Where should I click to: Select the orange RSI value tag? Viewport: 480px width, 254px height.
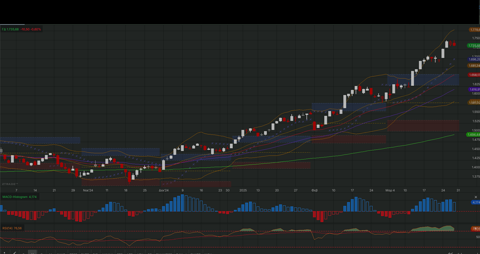(475, 228)
